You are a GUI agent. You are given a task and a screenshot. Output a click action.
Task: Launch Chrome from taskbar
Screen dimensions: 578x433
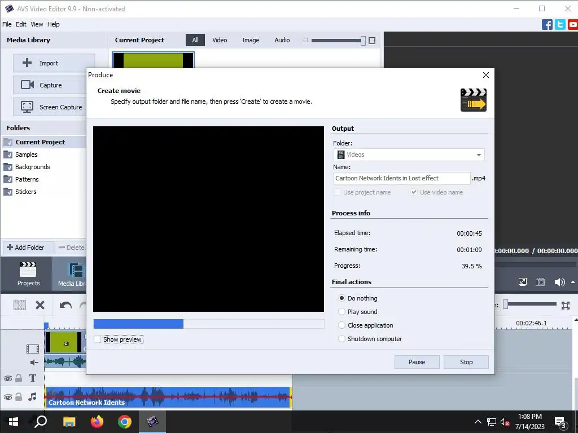pos(125,422)
